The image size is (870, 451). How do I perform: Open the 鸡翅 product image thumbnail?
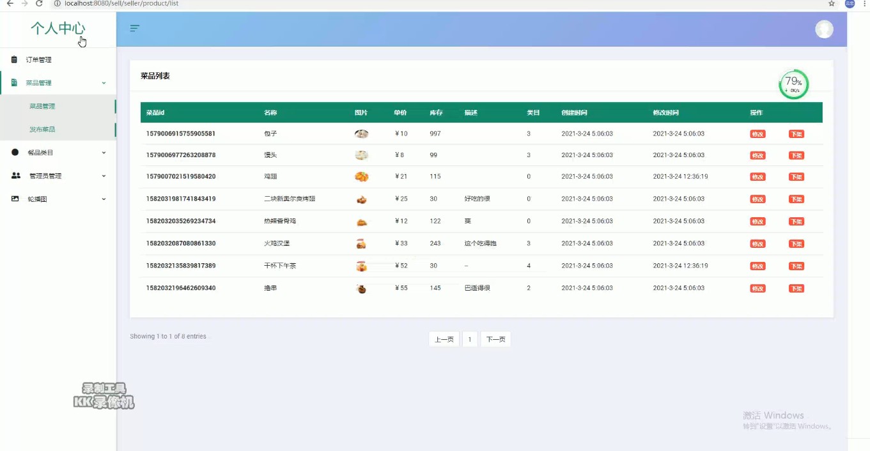coord(362,176)
